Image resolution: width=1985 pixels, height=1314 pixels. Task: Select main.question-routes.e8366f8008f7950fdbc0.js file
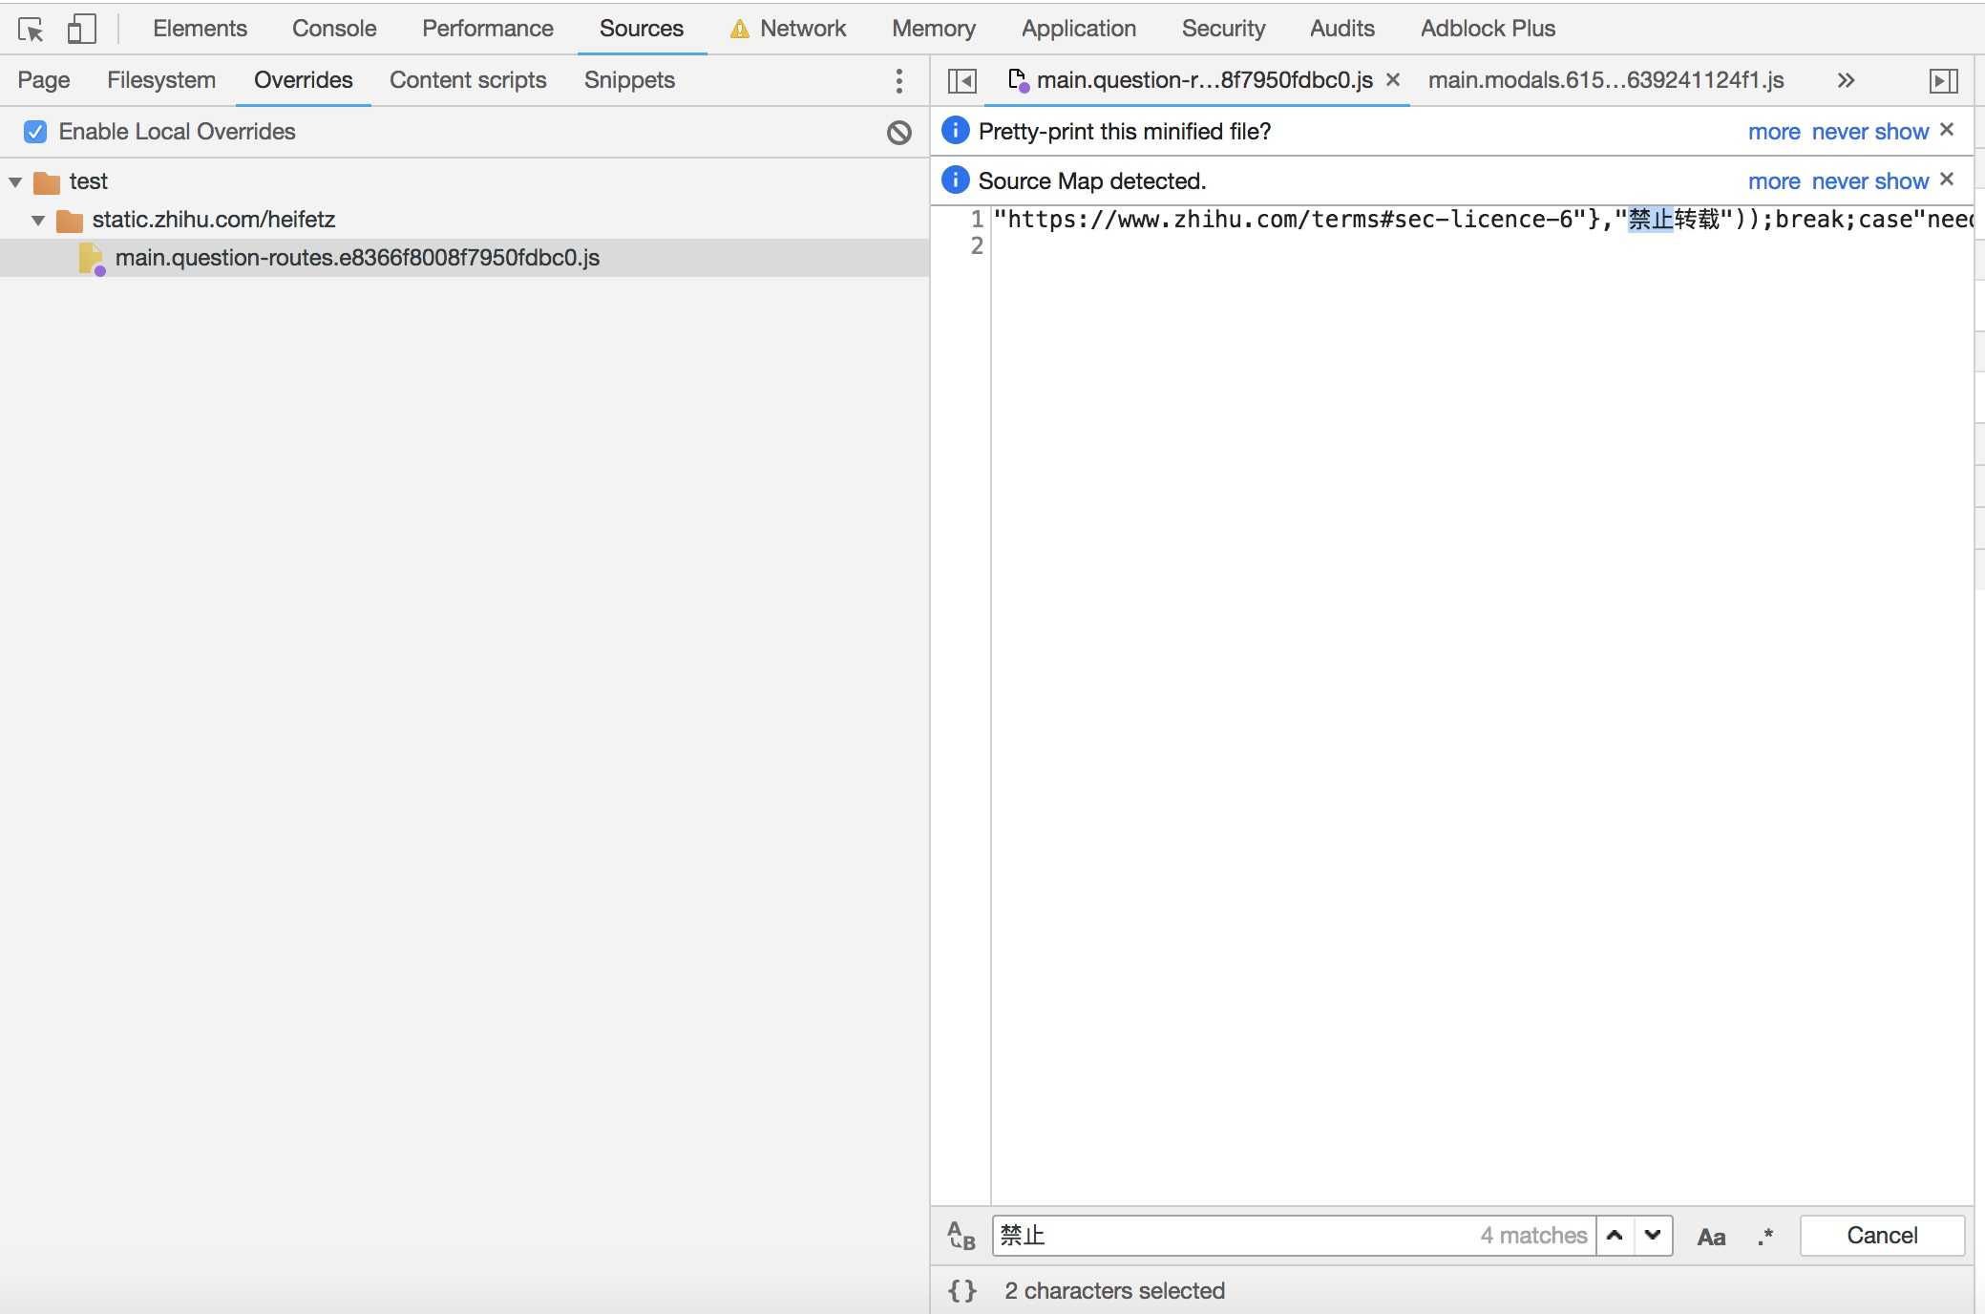coord(464,258)
